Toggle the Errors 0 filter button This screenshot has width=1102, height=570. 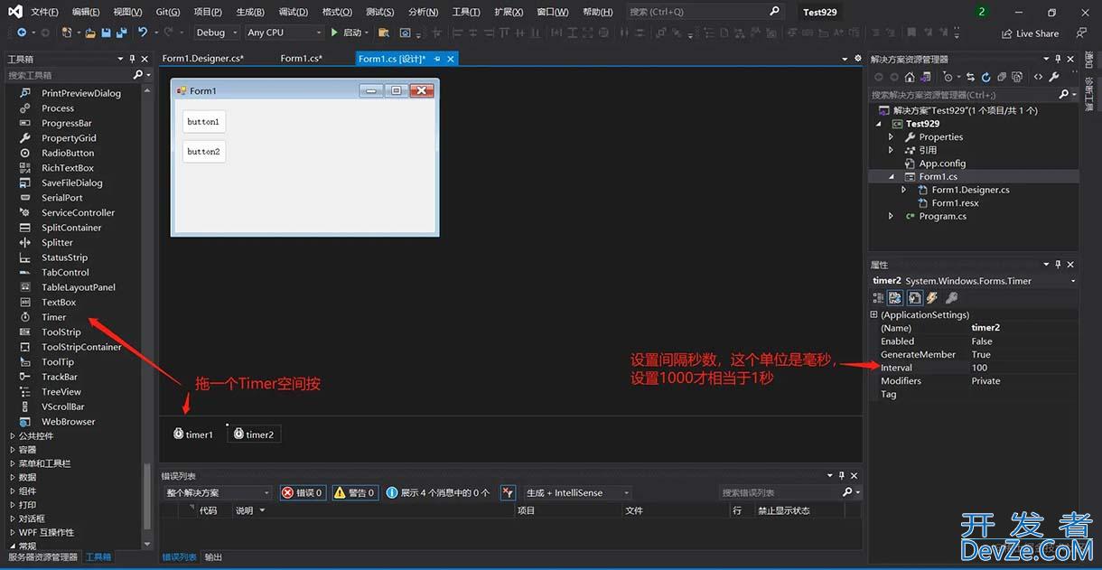[x=303, y=492]
